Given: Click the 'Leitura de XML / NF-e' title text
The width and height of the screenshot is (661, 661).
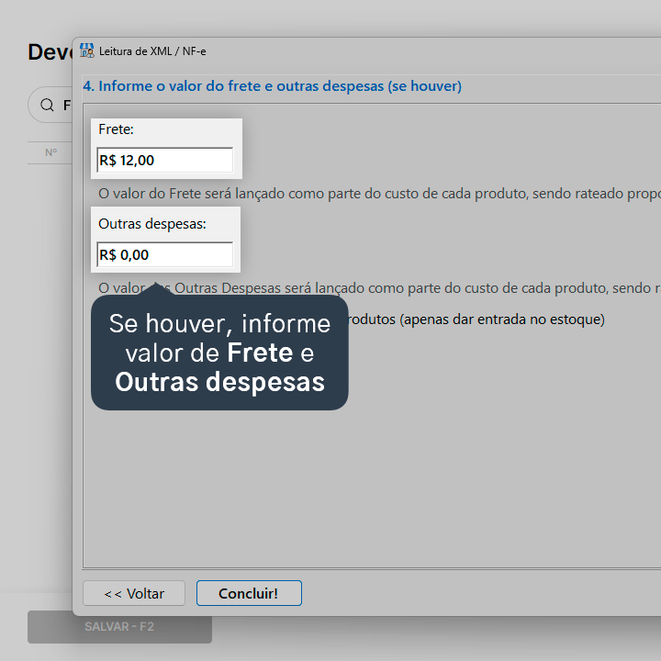Looking at the screenshot, I should coord(152,51).
